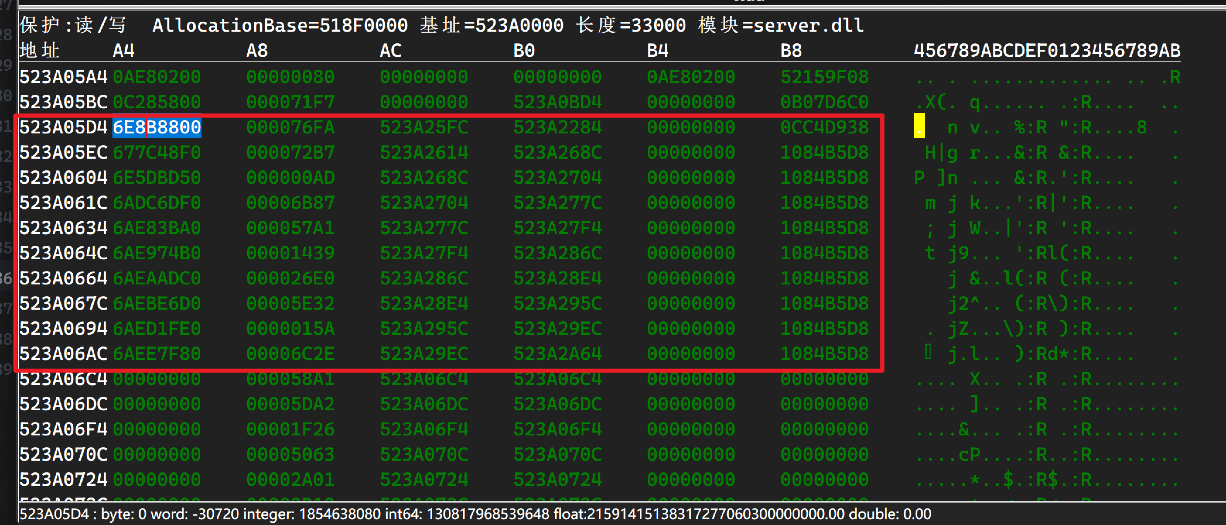Select hex value 000058A1
The width and height of the screenshot is (1226, 525).
pos(290,379)
